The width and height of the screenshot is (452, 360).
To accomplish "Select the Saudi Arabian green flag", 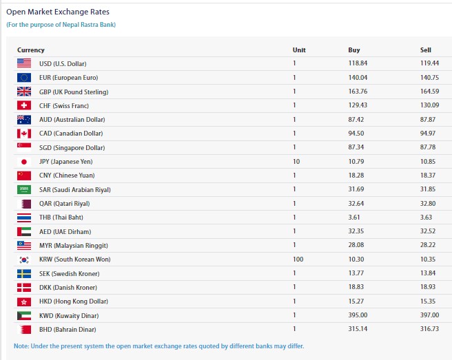I will [x=24, y=189].
